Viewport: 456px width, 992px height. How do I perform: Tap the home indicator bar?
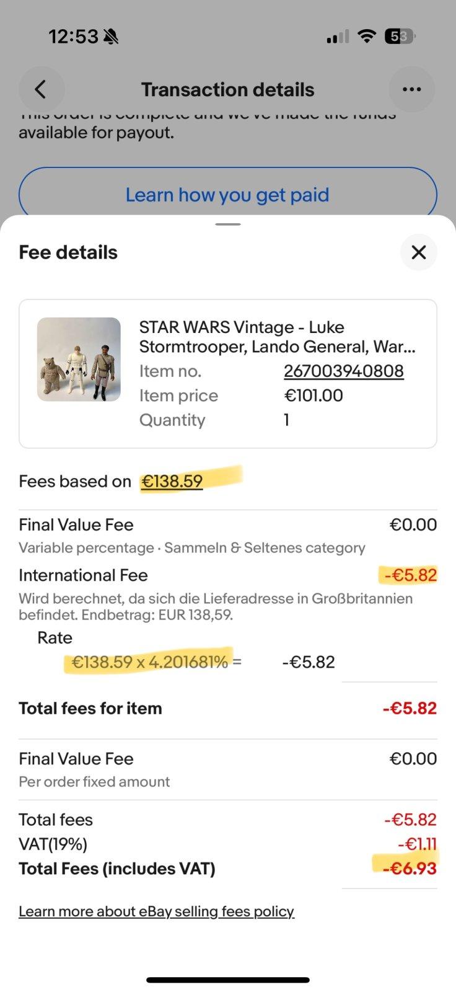tap(228, 980)
